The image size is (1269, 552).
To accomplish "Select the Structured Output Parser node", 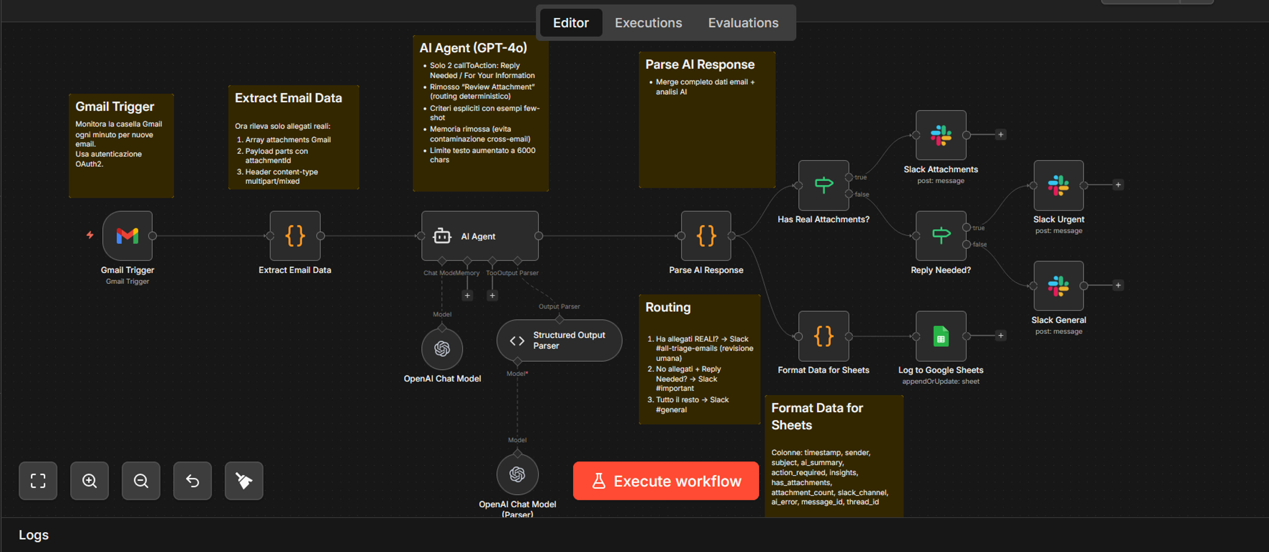I will tap(559, 341).
